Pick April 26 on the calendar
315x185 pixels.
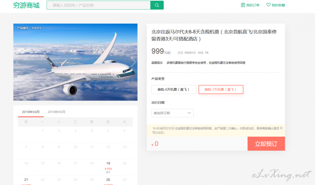point(108,180)
